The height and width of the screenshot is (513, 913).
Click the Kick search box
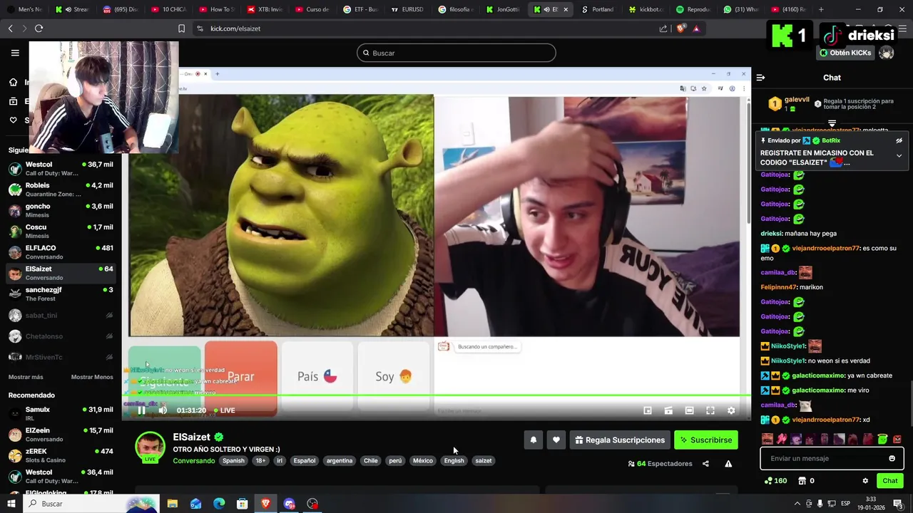(456, 53)
